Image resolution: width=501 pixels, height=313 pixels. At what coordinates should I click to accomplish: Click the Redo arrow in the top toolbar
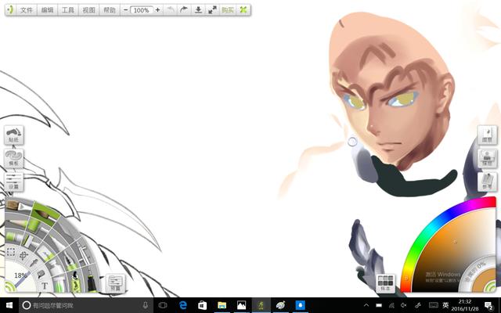point(185,10)
